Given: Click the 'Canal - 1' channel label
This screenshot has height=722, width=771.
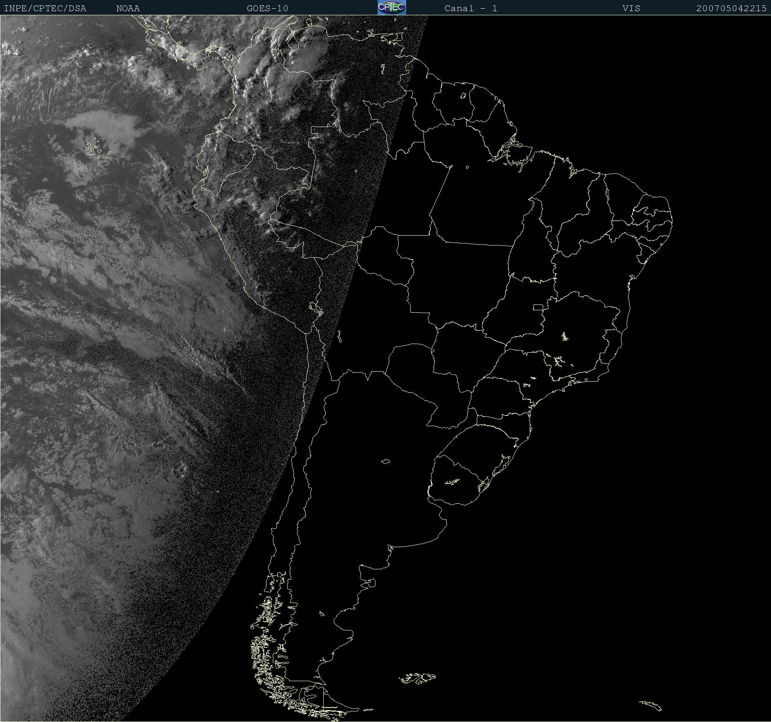Looking at the screenshot, I should [x=471, y=8].
